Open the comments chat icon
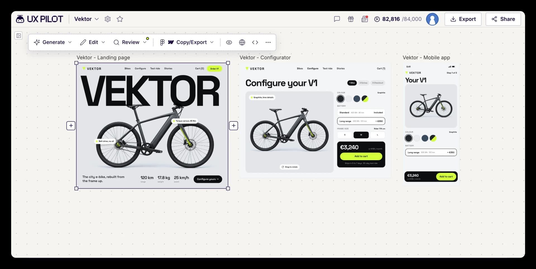The width and height of the screenshot is (536, 269). point(337,19)
